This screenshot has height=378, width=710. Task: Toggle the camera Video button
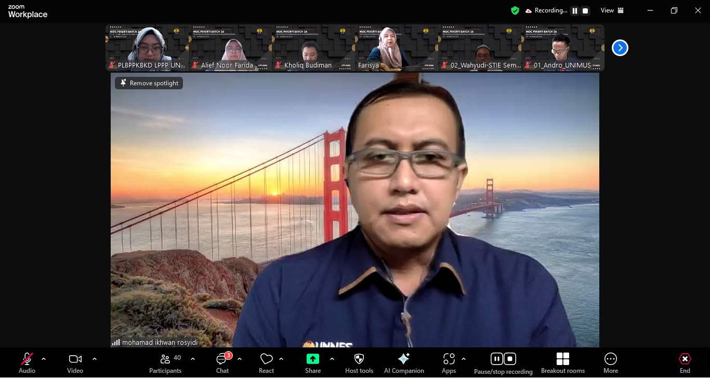tap(75, 363)
